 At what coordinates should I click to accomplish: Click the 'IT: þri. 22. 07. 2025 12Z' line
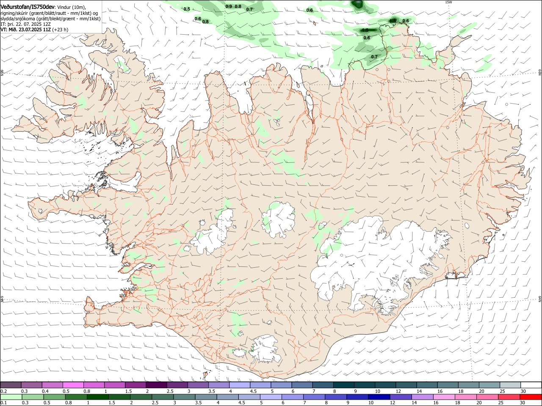point(25,24)
